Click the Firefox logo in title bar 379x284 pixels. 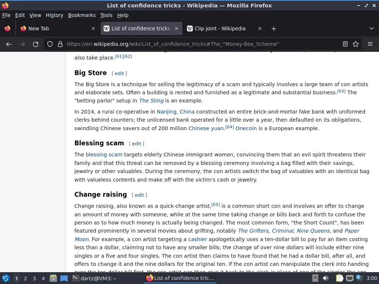[5, 5]
